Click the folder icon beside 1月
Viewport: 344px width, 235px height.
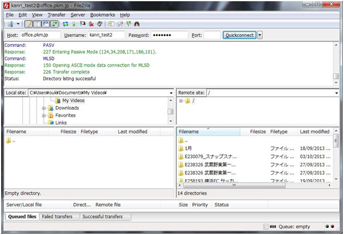point(181,148)
